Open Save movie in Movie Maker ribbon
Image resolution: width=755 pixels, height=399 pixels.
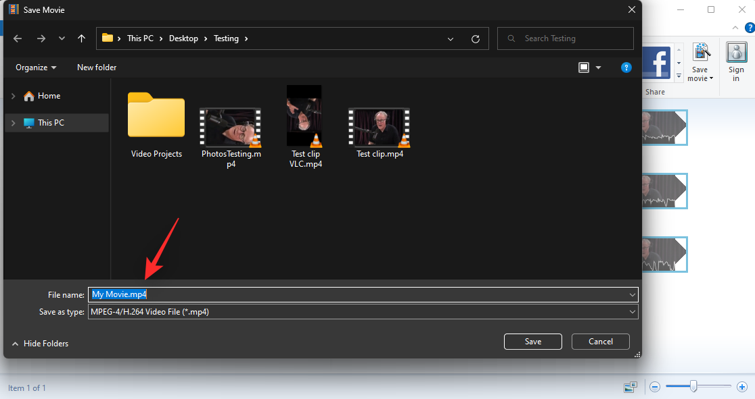point(700,62)
